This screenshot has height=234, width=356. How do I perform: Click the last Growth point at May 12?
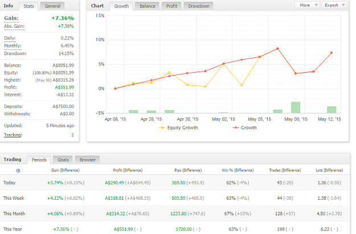[x=332, y=53]
